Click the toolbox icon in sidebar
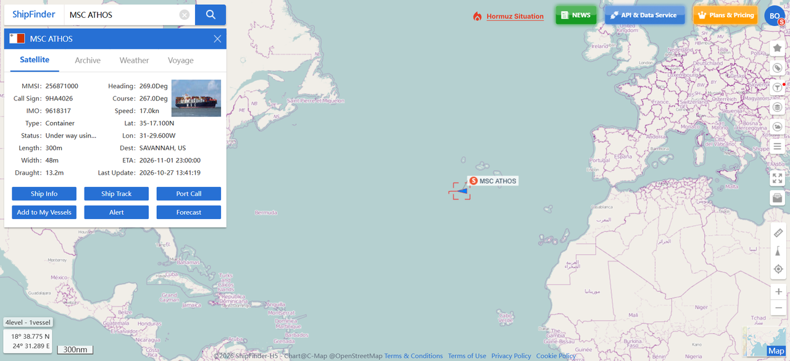The image size is (790, 361). pos(778,198)
